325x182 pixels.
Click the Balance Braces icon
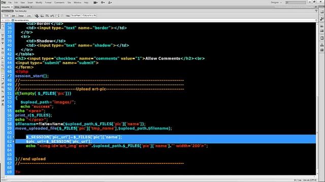(3, 53)
